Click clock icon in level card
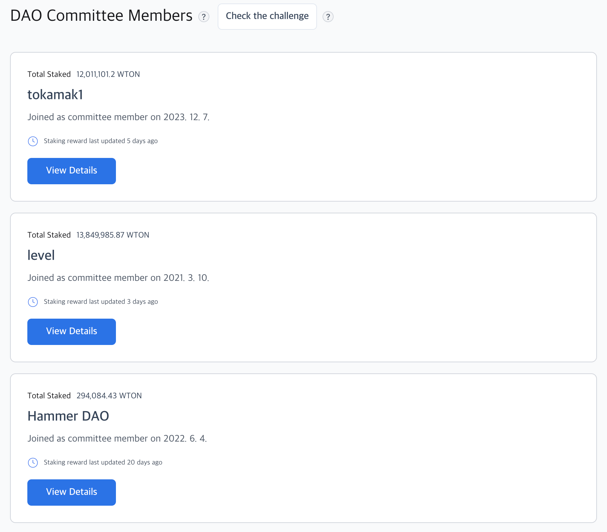Image resolution: width=607 pixels, height=532 pixels. pos(33,302)
